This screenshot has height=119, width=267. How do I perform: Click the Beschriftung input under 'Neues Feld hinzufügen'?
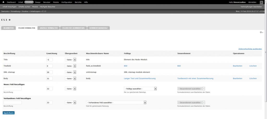(13, 89)
